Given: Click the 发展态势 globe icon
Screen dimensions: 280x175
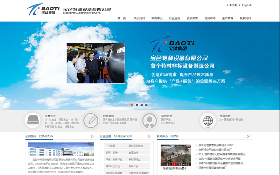Looking at the screenshot, I should click(208, 120).
